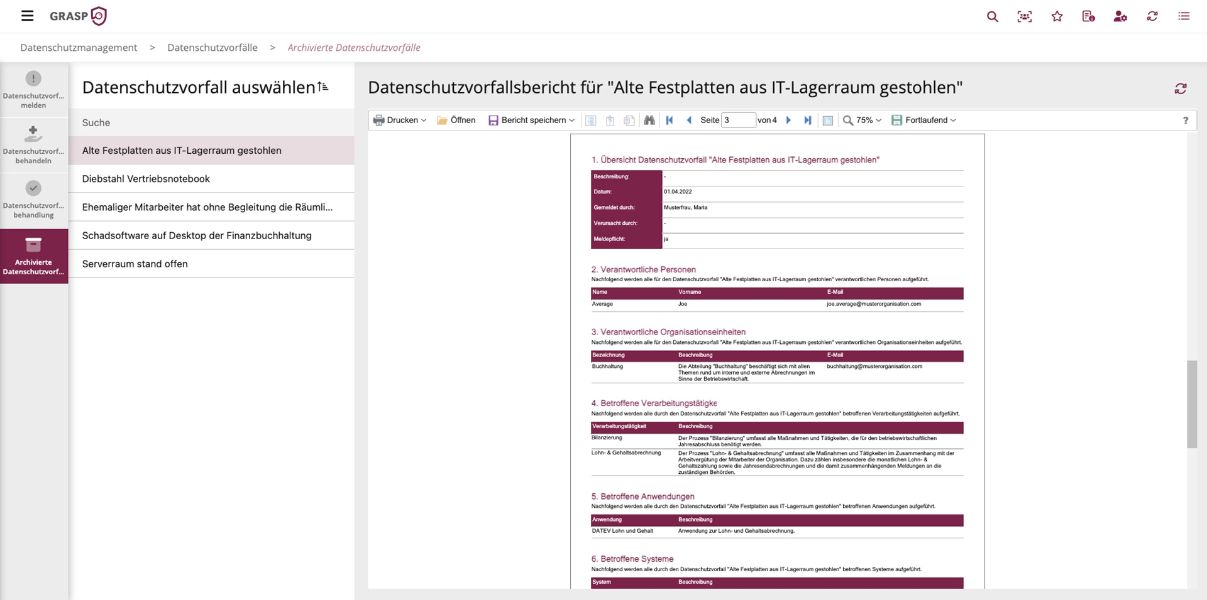Viewport: 1207px width, 600px height.
Task: Click the search magnifier icon in header
Action: pos(993,16)
